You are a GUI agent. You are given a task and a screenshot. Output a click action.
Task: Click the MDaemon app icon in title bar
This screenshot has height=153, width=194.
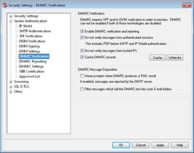5,5
